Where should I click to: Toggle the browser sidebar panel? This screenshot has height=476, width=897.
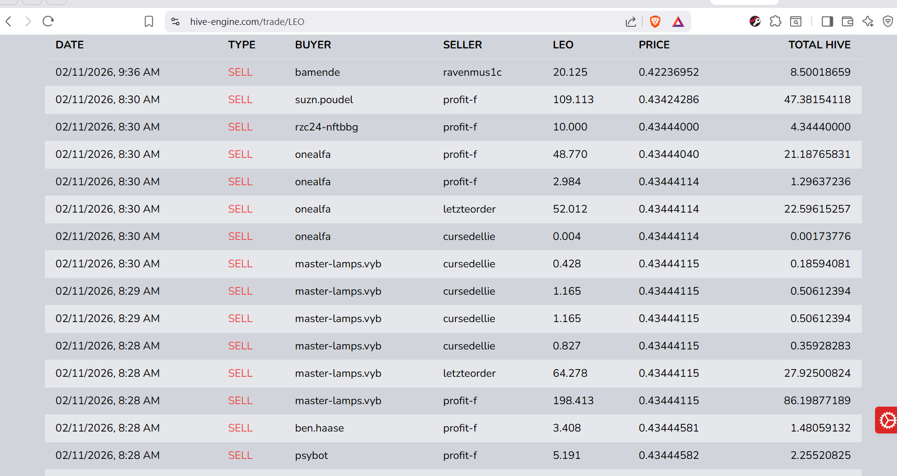pyautogui.click(x=827, y=22)
